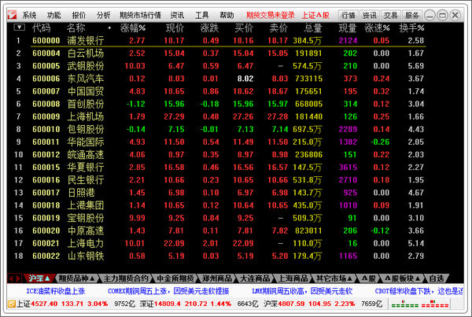The height and width of the screenshot is (317, 472).
Task: Switch to the 自选 tab
Action: [437, 278]
